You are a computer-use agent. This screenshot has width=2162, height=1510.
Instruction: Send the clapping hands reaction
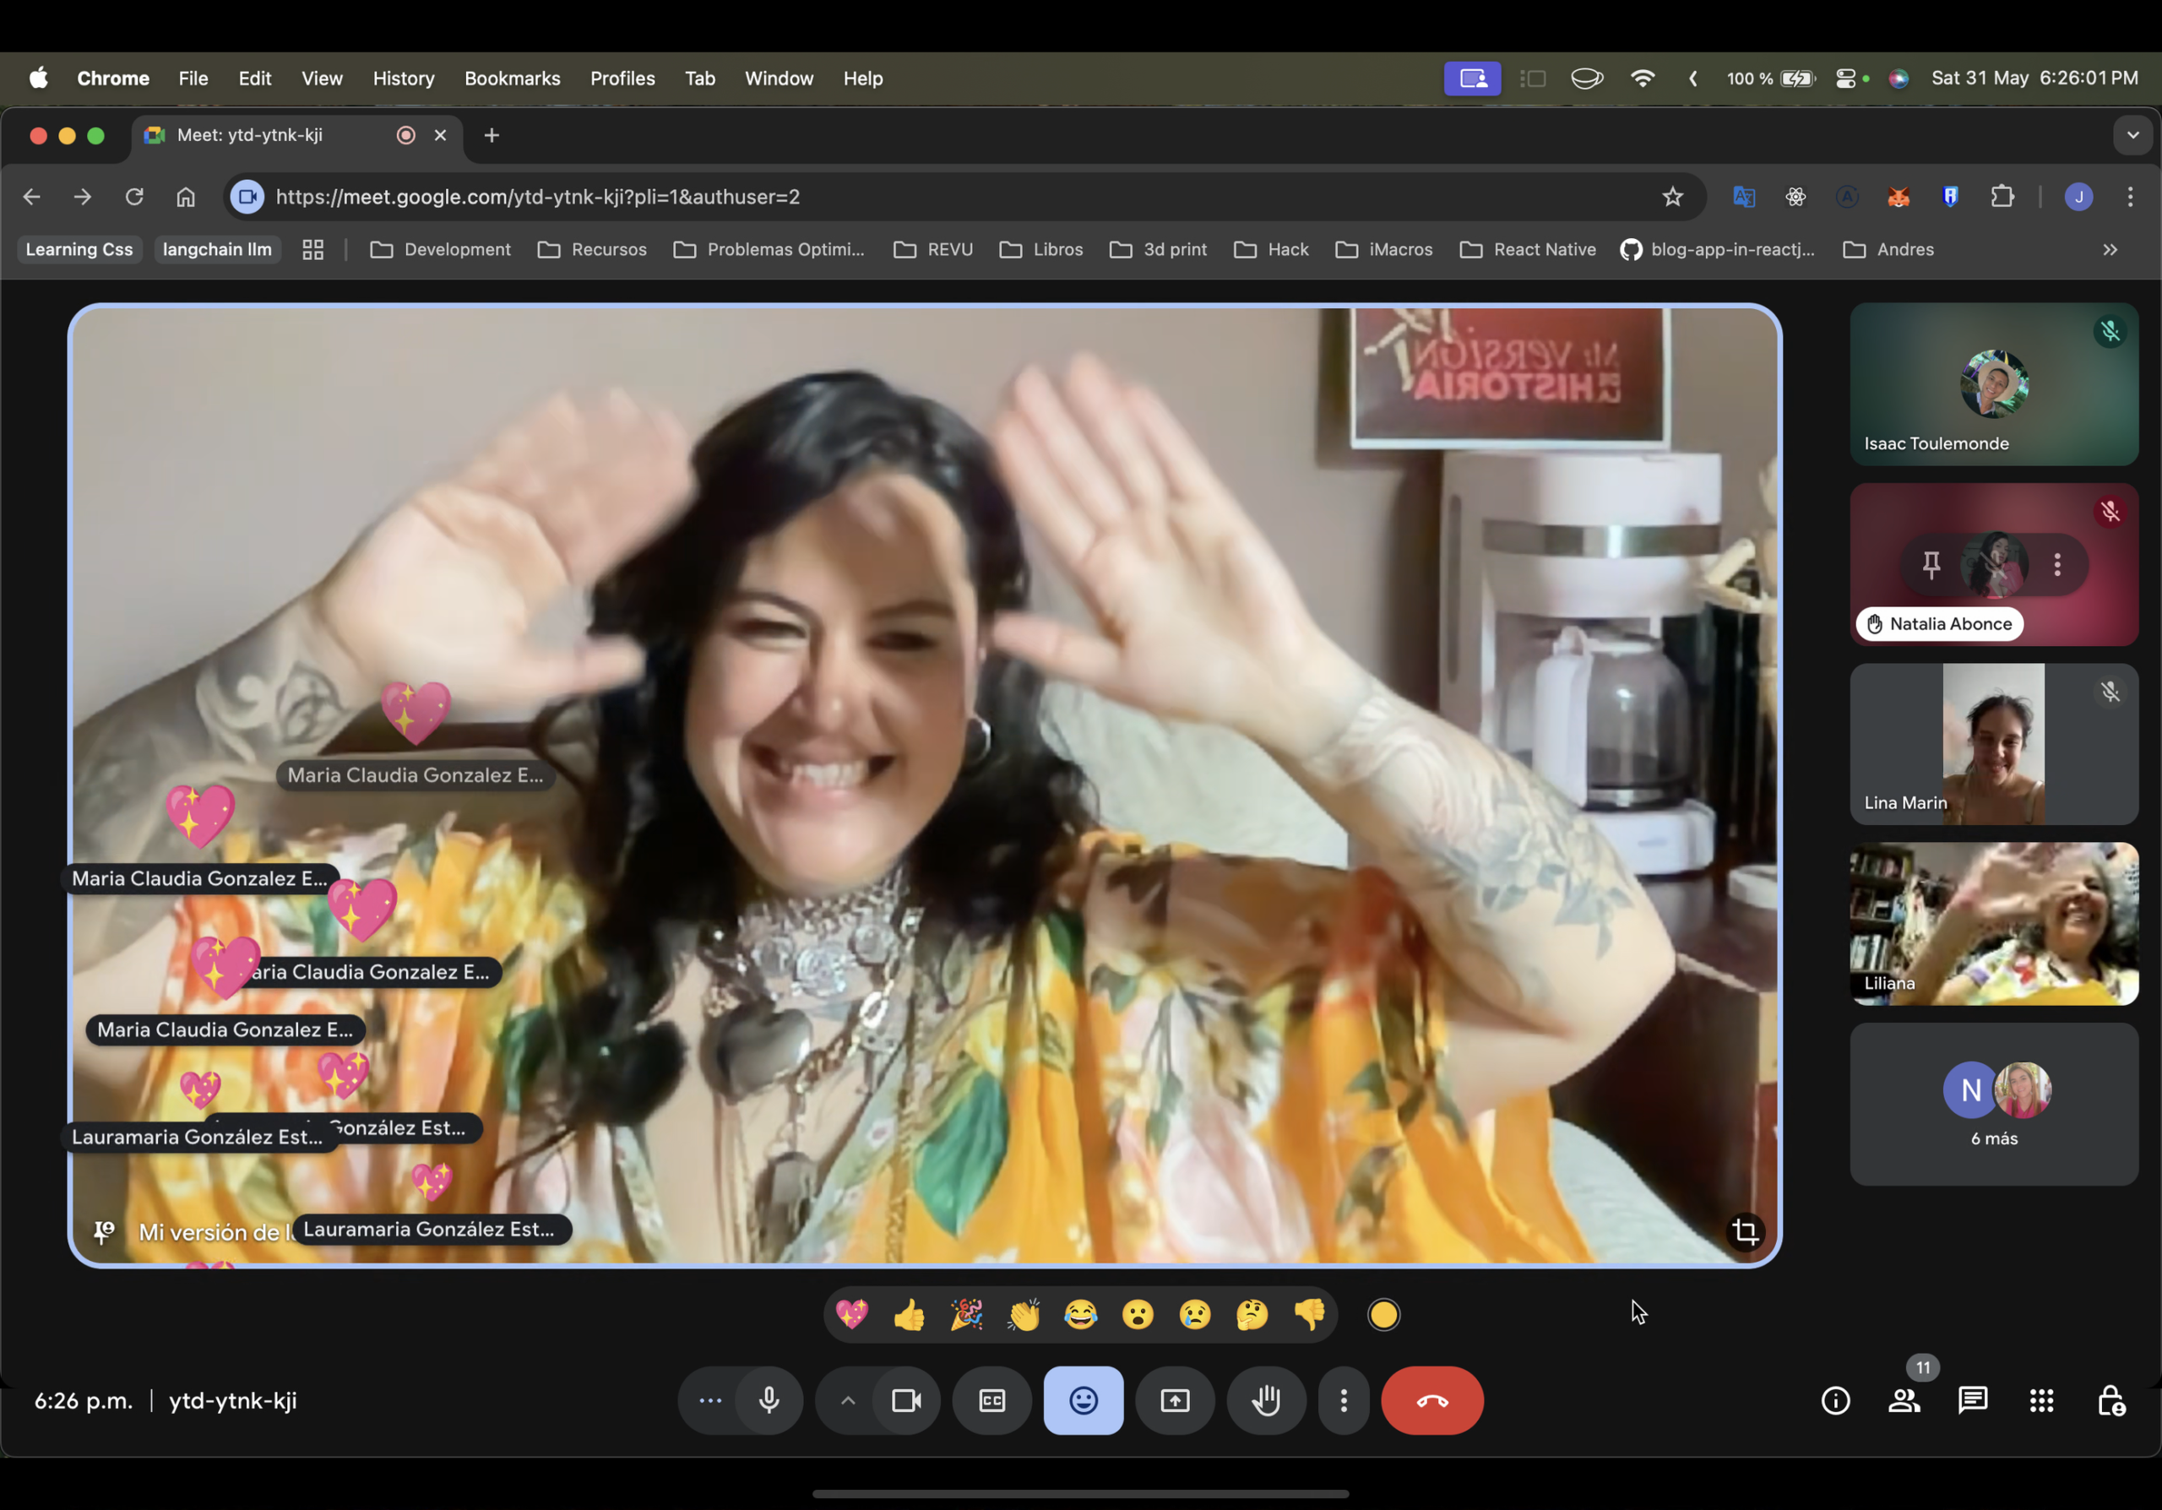point(1023,1314)
